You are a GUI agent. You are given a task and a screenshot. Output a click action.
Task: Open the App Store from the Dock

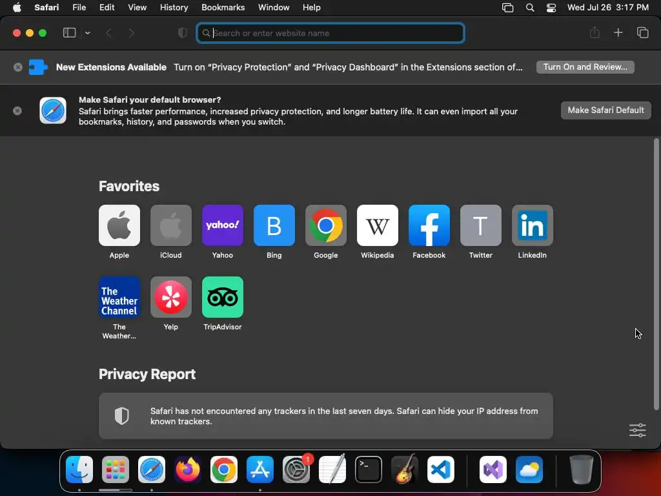260,469
